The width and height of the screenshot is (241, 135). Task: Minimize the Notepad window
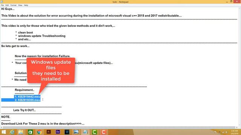coord(227,1)
